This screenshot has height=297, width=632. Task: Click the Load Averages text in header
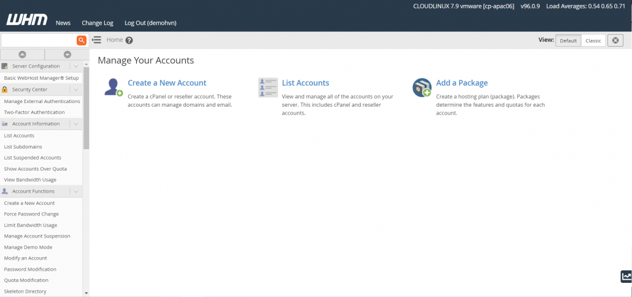point(585,7)
